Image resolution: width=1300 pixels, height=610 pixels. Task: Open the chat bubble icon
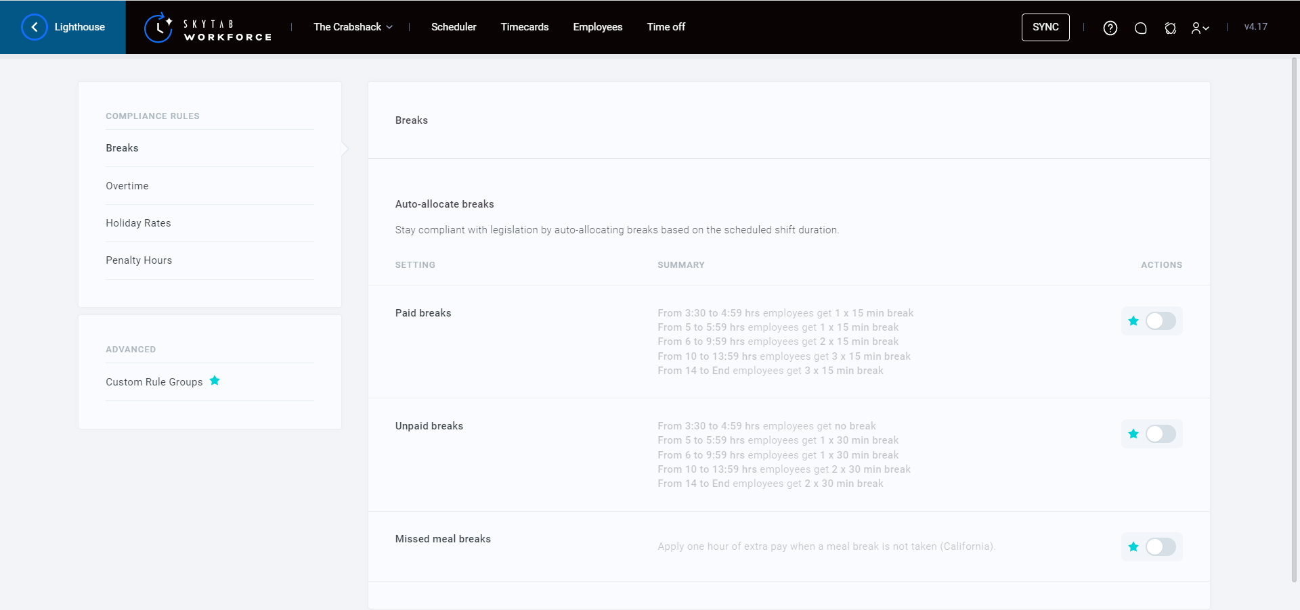(x=1140, y=28)
